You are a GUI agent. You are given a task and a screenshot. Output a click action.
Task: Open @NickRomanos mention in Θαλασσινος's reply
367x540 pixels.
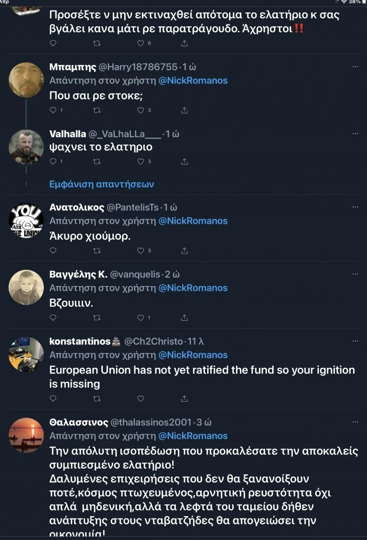pos(193,436)
